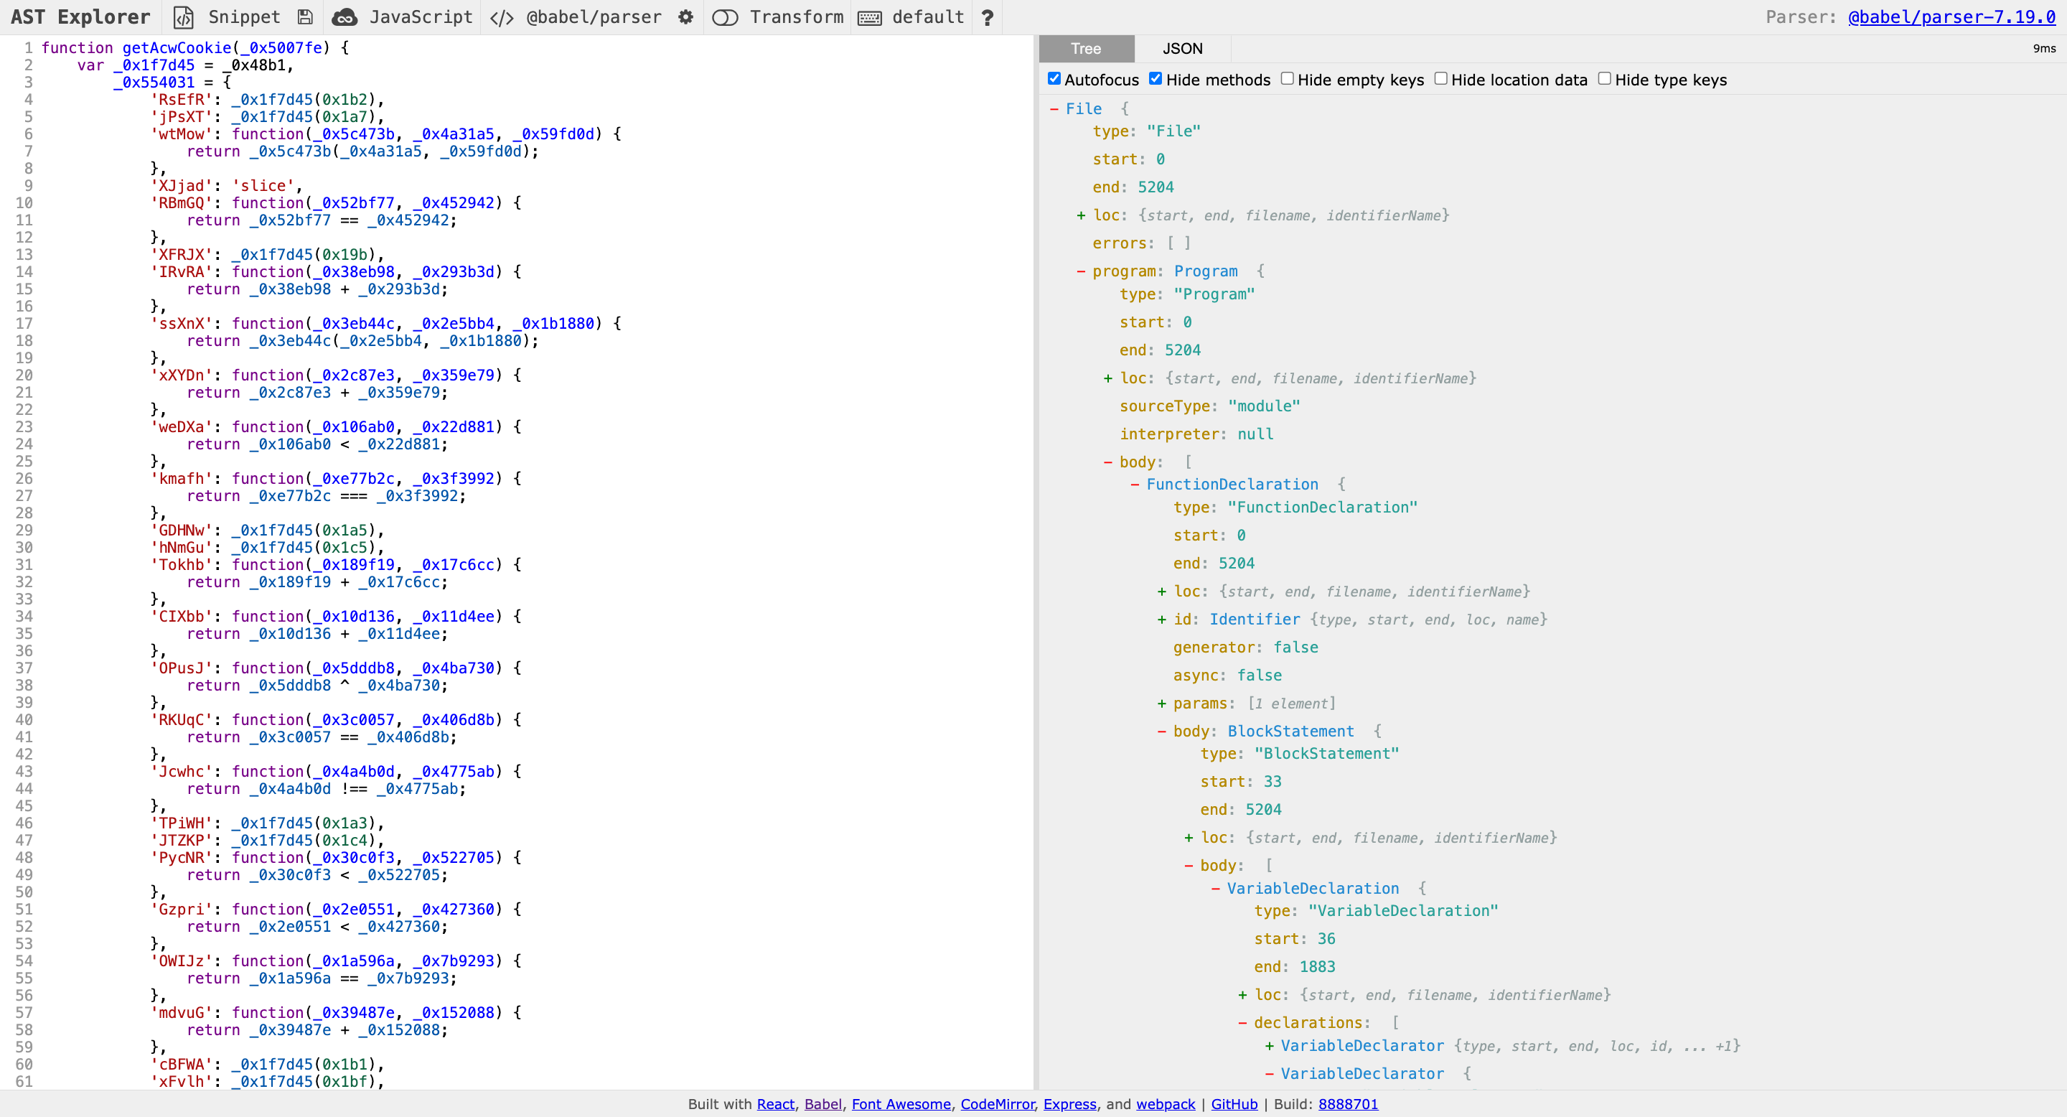The height and width of the screenshot is (1117, 2067).
Task: Toggle the Transform switch
Action: [725, 17]
